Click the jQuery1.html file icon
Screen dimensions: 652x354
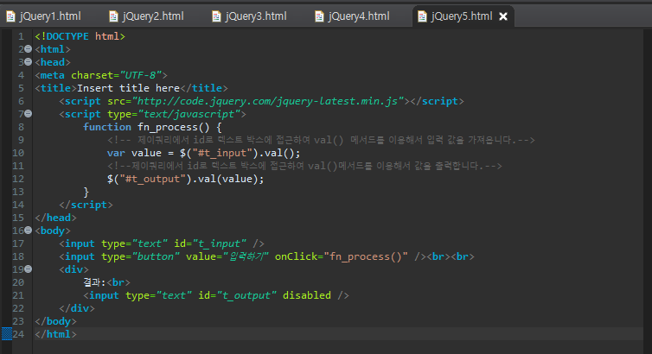click(x=10, y=16)
